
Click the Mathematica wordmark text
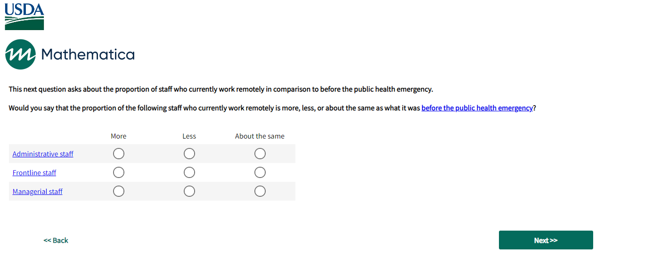click(x=88, y=54)
